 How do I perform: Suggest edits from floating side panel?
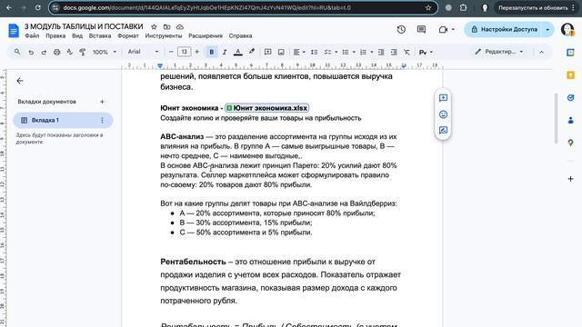pos(443,130)
